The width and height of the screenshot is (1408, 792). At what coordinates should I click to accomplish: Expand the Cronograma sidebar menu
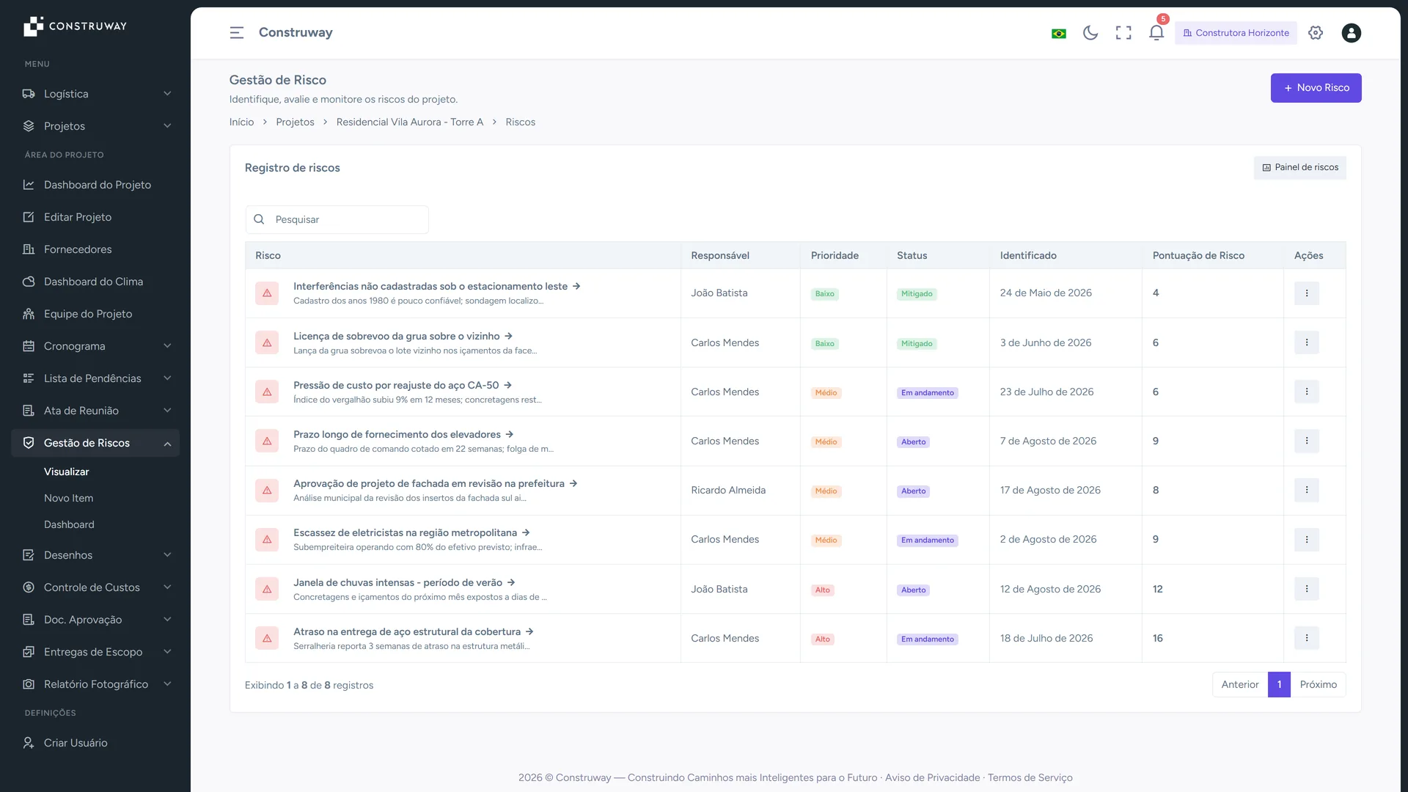[x=95, y=346]
